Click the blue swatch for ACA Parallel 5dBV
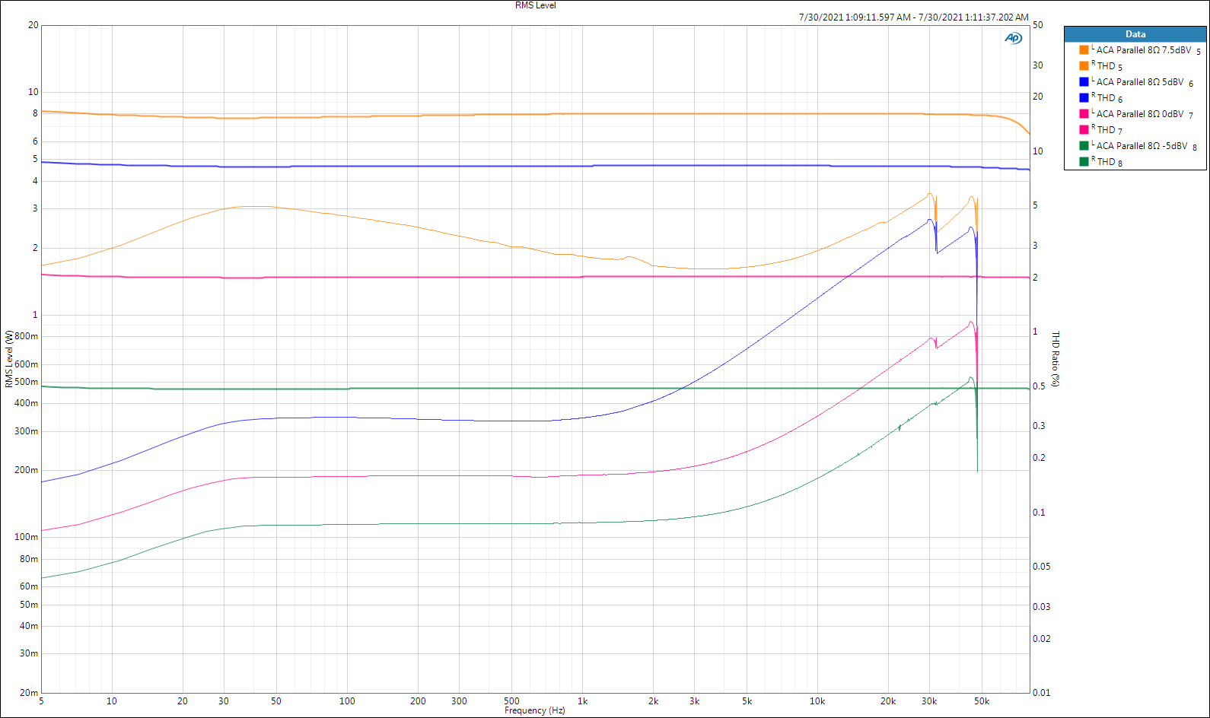The image size is (1210, 718). [1084, 82]
